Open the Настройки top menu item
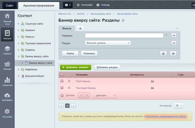Screen dimensions: 195x128 click(x=85, y=5)
